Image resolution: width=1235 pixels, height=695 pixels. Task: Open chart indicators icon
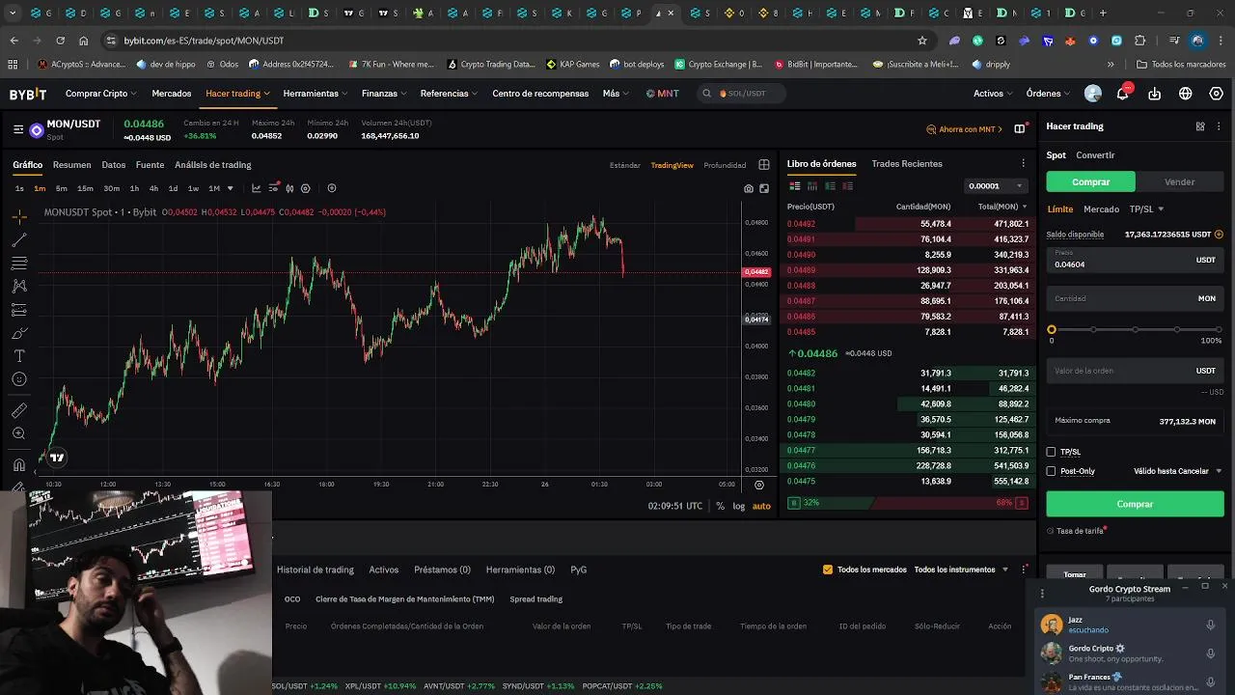pos(273,188)
